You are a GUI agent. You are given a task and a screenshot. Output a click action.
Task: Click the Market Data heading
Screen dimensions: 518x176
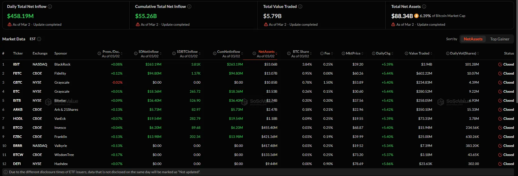(14, 39)
